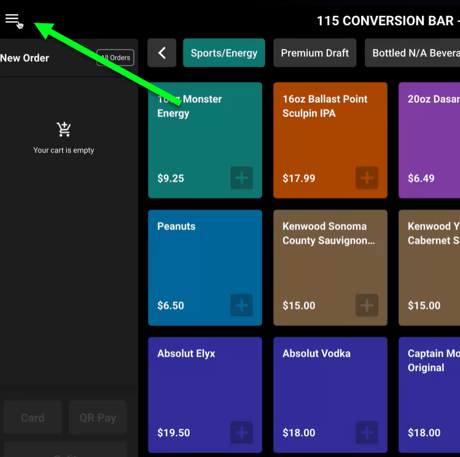The image size is (460, 457).
Task: Open the All Orders list
Action: 115,58
